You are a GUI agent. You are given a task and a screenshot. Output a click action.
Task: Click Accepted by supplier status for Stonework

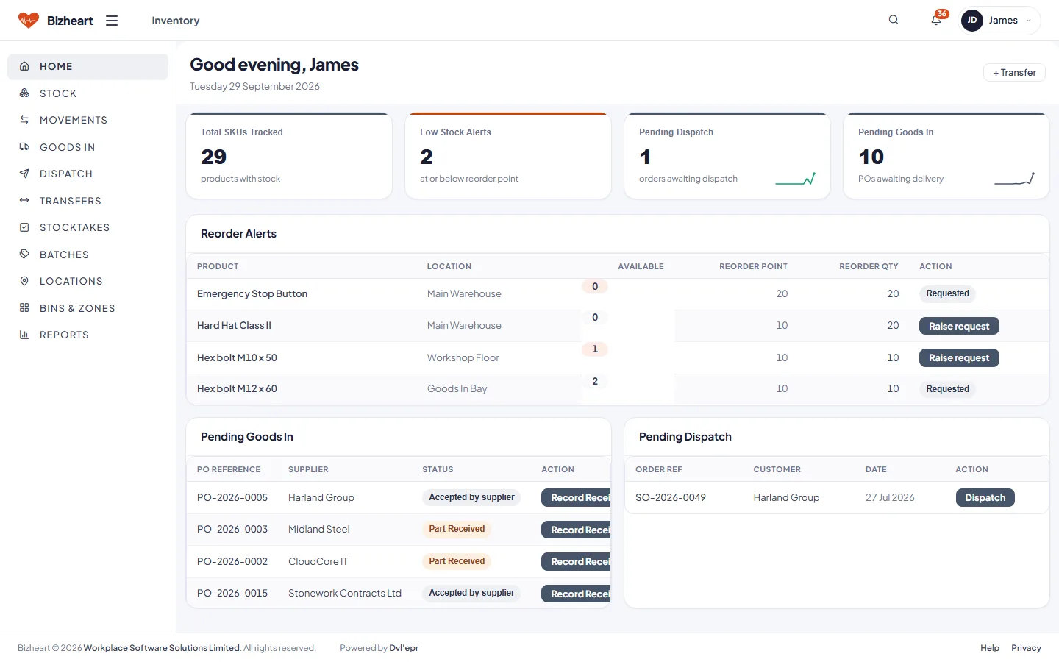tap(471, 593)
